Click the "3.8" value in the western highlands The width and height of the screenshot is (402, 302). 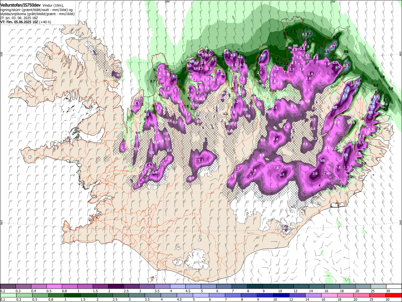coord(155,172)
